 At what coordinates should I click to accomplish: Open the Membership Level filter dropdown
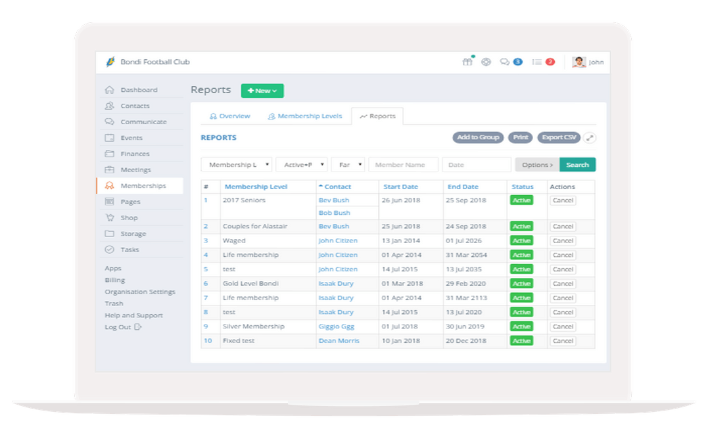click(238, 164)
